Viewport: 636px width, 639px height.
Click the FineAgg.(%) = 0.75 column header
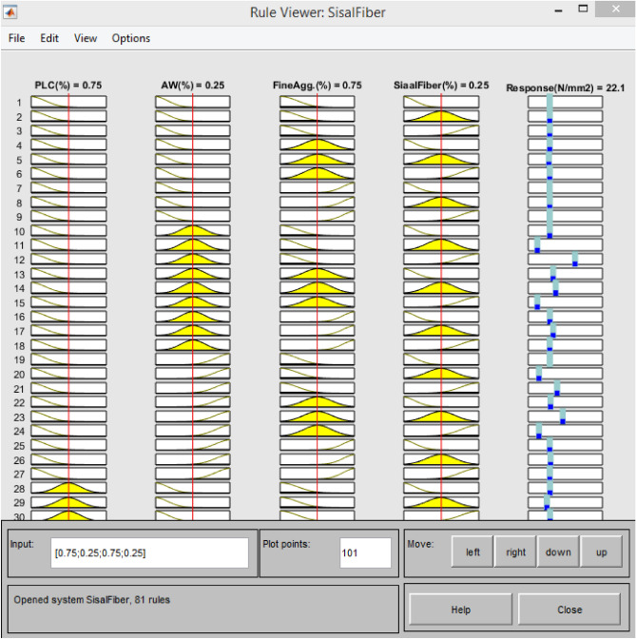[x=317, y=86]
